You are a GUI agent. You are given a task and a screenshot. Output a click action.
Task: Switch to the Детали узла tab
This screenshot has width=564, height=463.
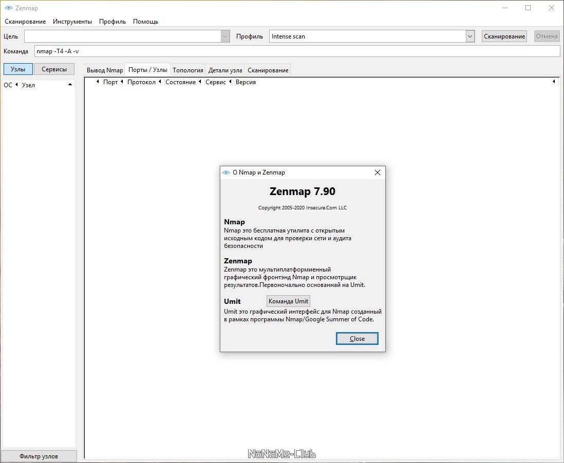(x=225, y=70)
